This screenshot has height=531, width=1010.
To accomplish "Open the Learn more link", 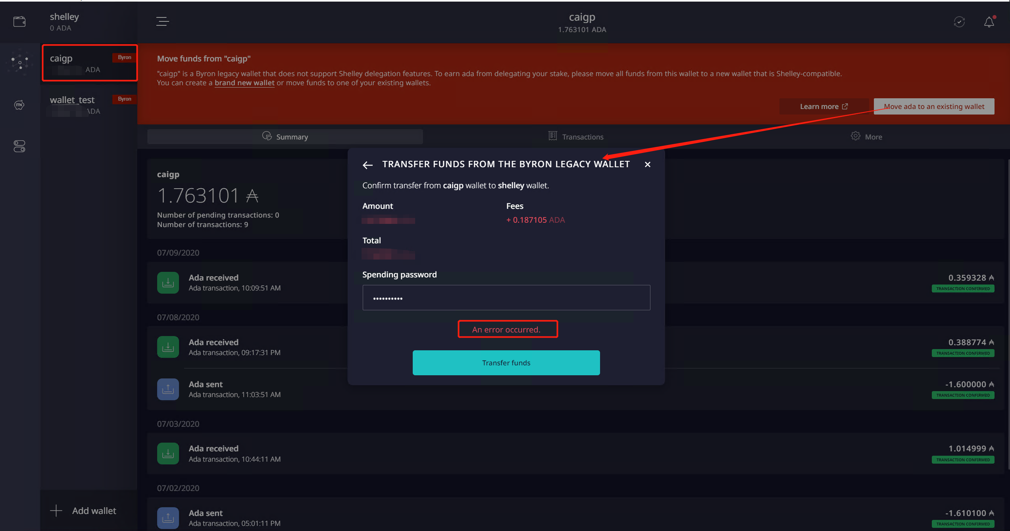I will coord(823,106).
